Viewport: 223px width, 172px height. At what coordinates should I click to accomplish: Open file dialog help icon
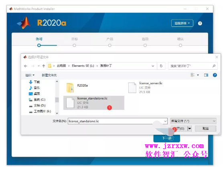pyautogui.click(x=215, y=75)
